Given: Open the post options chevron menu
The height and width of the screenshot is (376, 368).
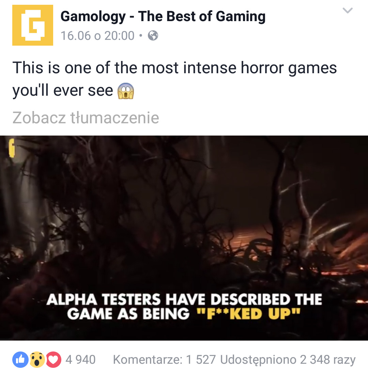Looking at the screenshot, I should 347,10.
